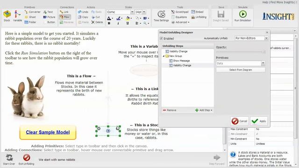Cut the selected primitive
Viewport: 299px width, 168px height.
point(96,17)
